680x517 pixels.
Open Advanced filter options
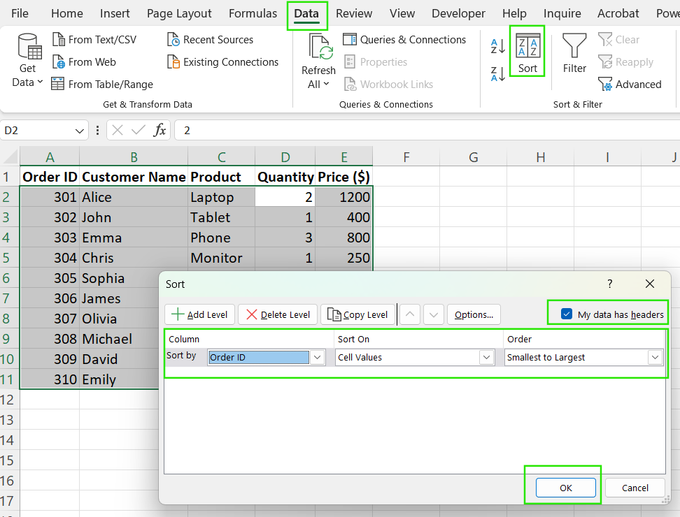click(630, 84)
